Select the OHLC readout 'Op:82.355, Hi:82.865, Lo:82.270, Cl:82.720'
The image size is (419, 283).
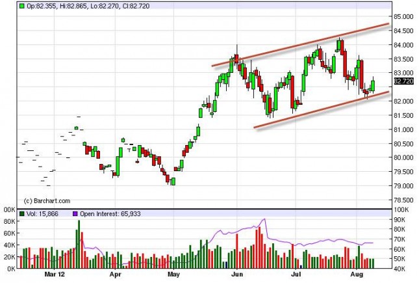(x=88, y=6)
